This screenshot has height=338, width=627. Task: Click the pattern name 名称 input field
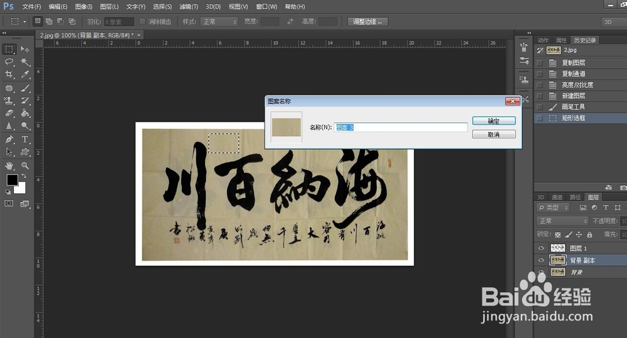coord(401,127)
